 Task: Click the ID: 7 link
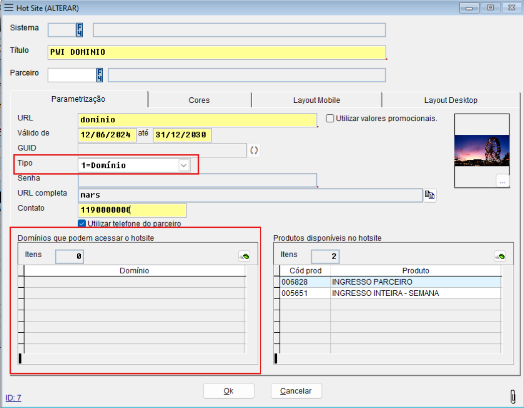click(x=14, y=398)
